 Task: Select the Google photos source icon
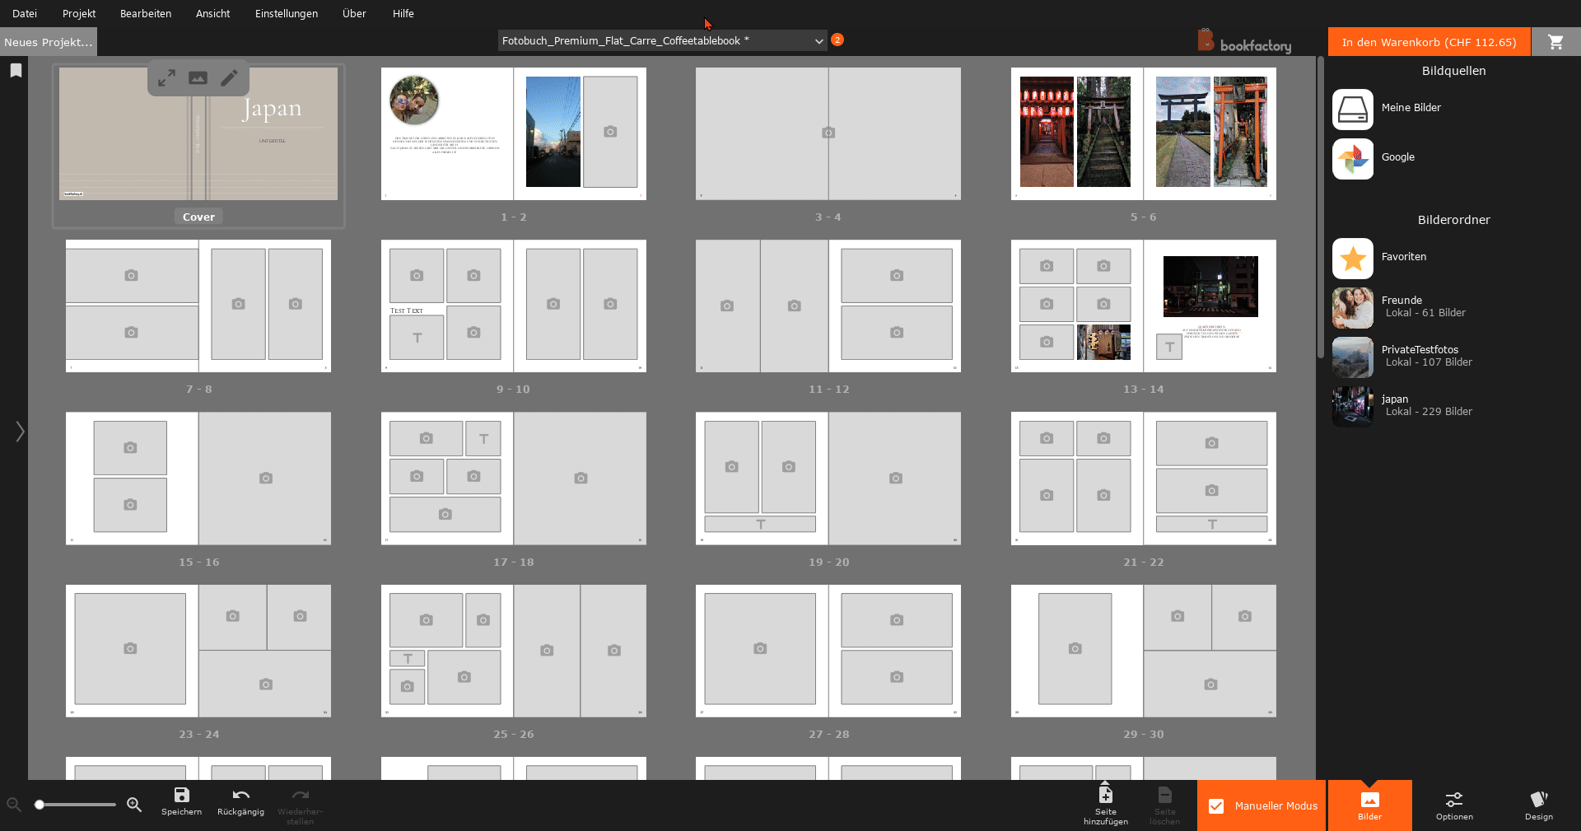coord(1353,159)
